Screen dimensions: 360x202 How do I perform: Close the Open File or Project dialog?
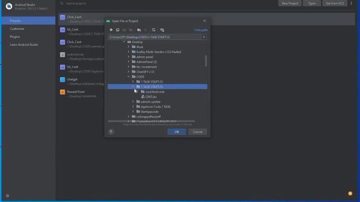tap(204, 21)
